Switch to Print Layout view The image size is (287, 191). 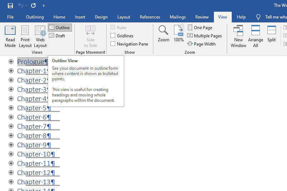point(25,36)
